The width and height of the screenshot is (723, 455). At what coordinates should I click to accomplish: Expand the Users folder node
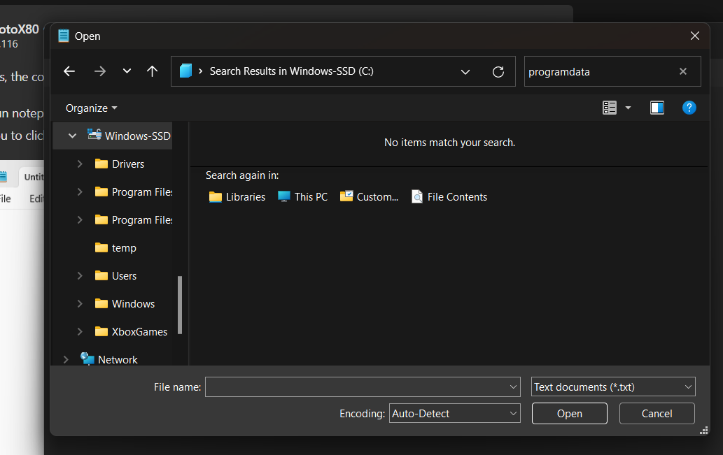[x=80, y=276]
